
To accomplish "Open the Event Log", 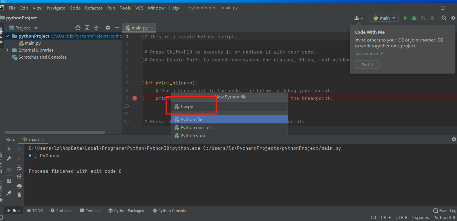I will [x=445, y=211].
